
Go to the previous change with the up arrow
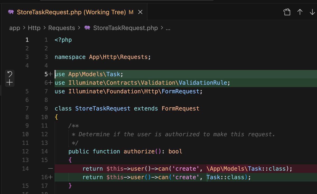click(x=300, y=12)
